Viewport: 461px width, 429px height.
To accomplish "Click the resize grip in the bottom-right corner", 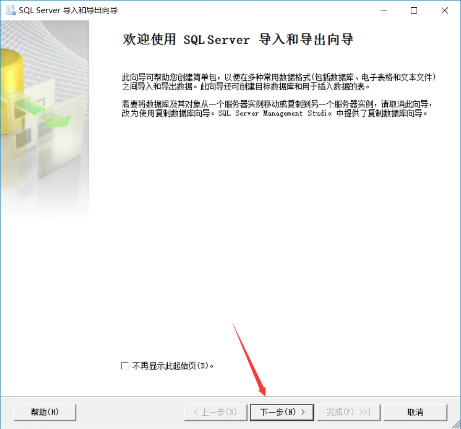I will click(x=456, y=424).
